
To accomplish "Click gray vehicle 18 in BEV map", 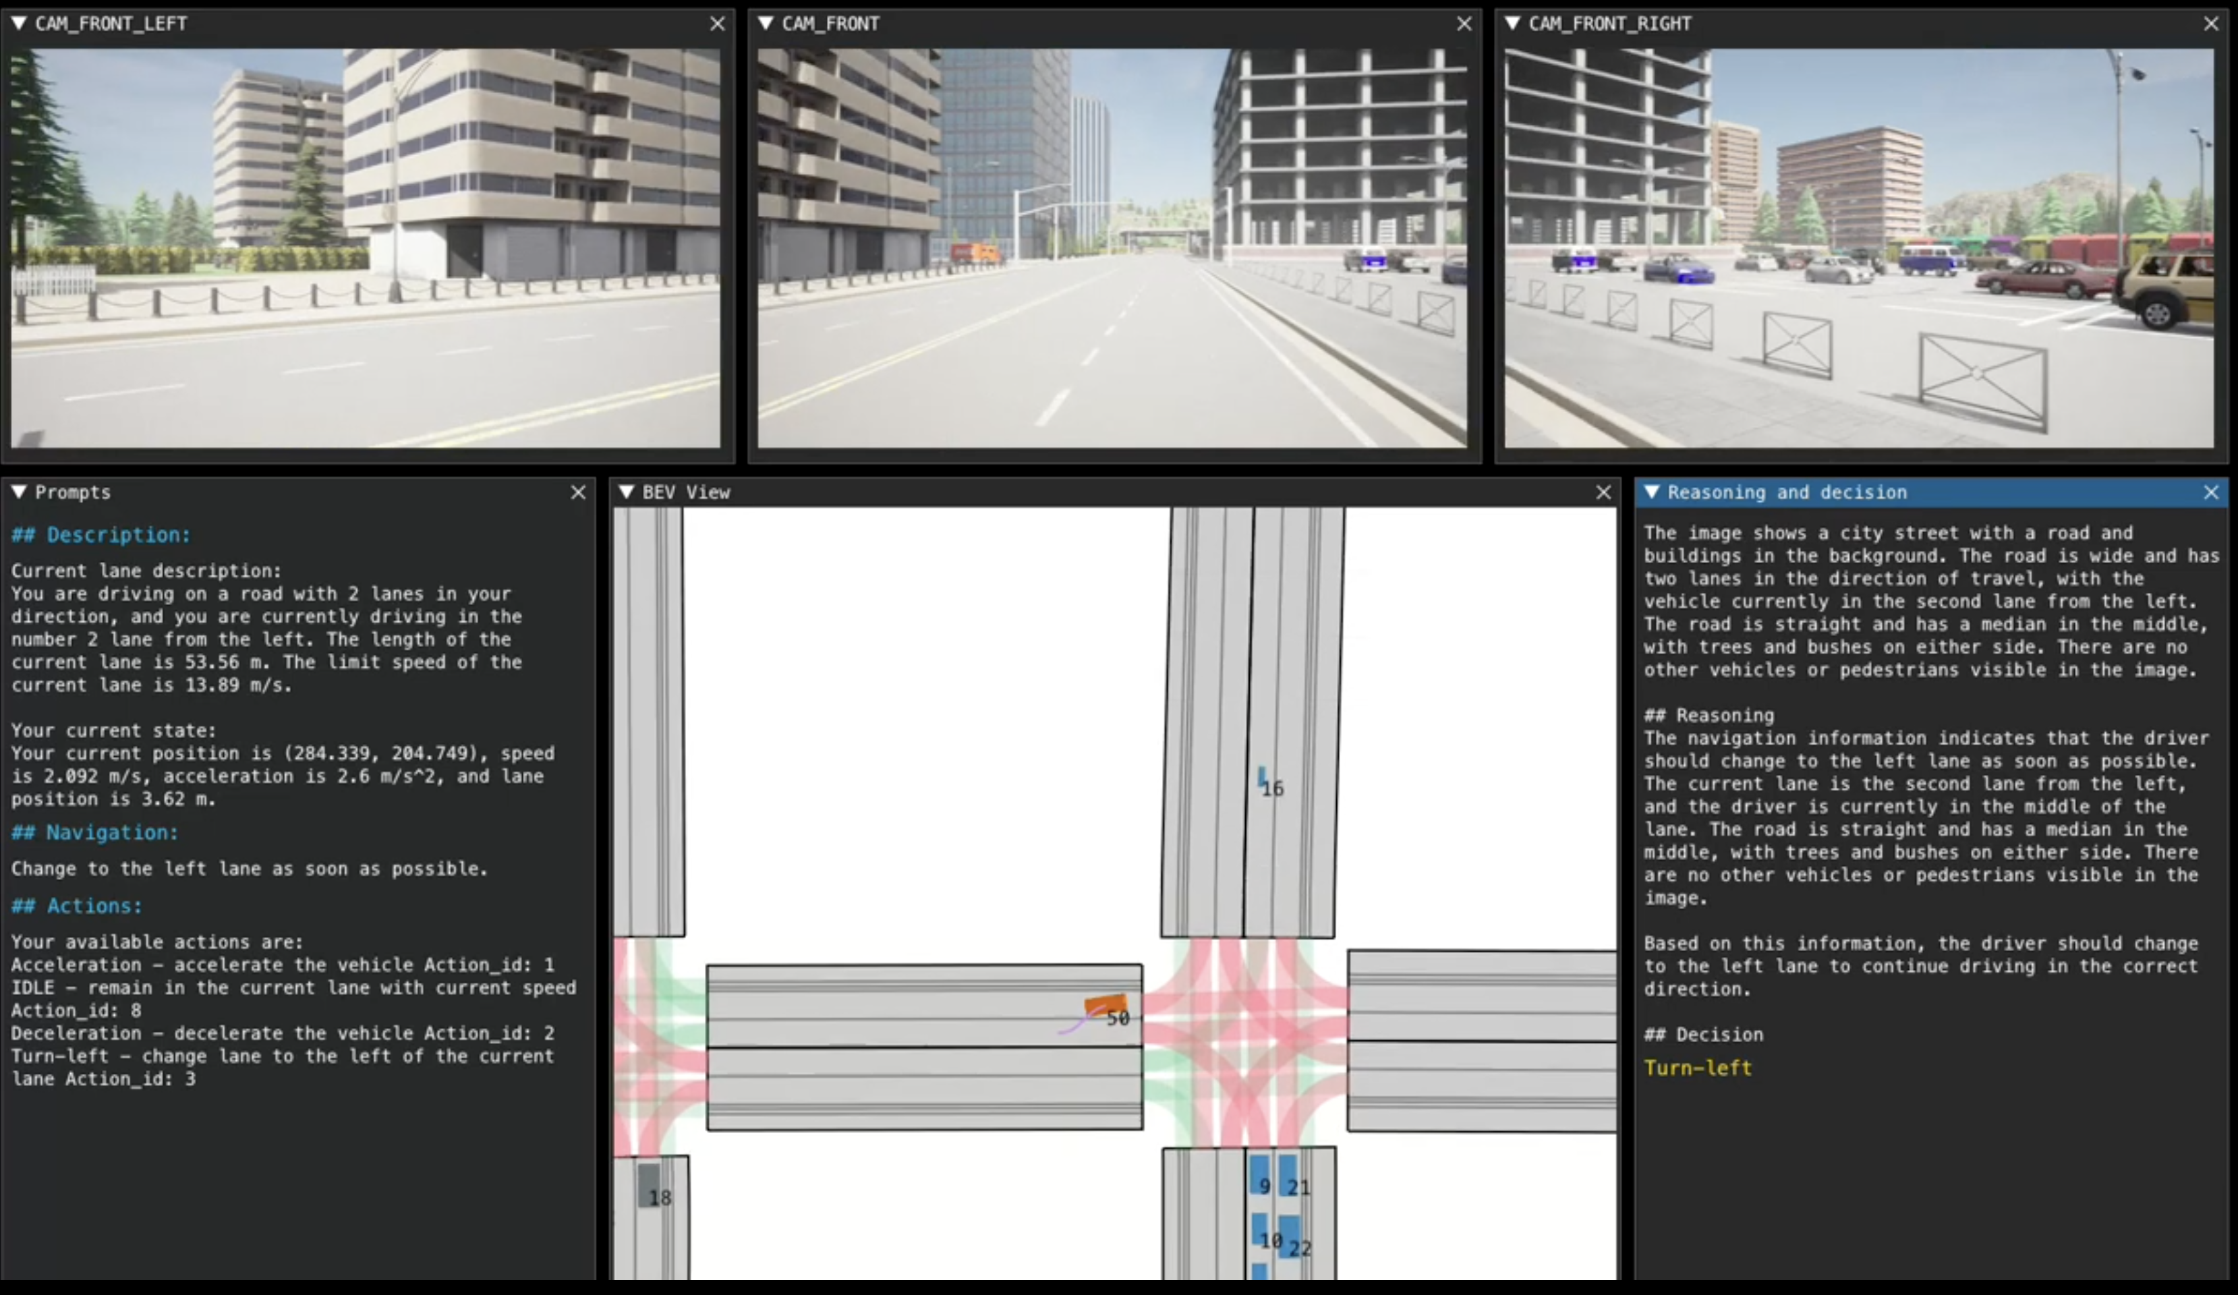I will (x=649, y=1186).
